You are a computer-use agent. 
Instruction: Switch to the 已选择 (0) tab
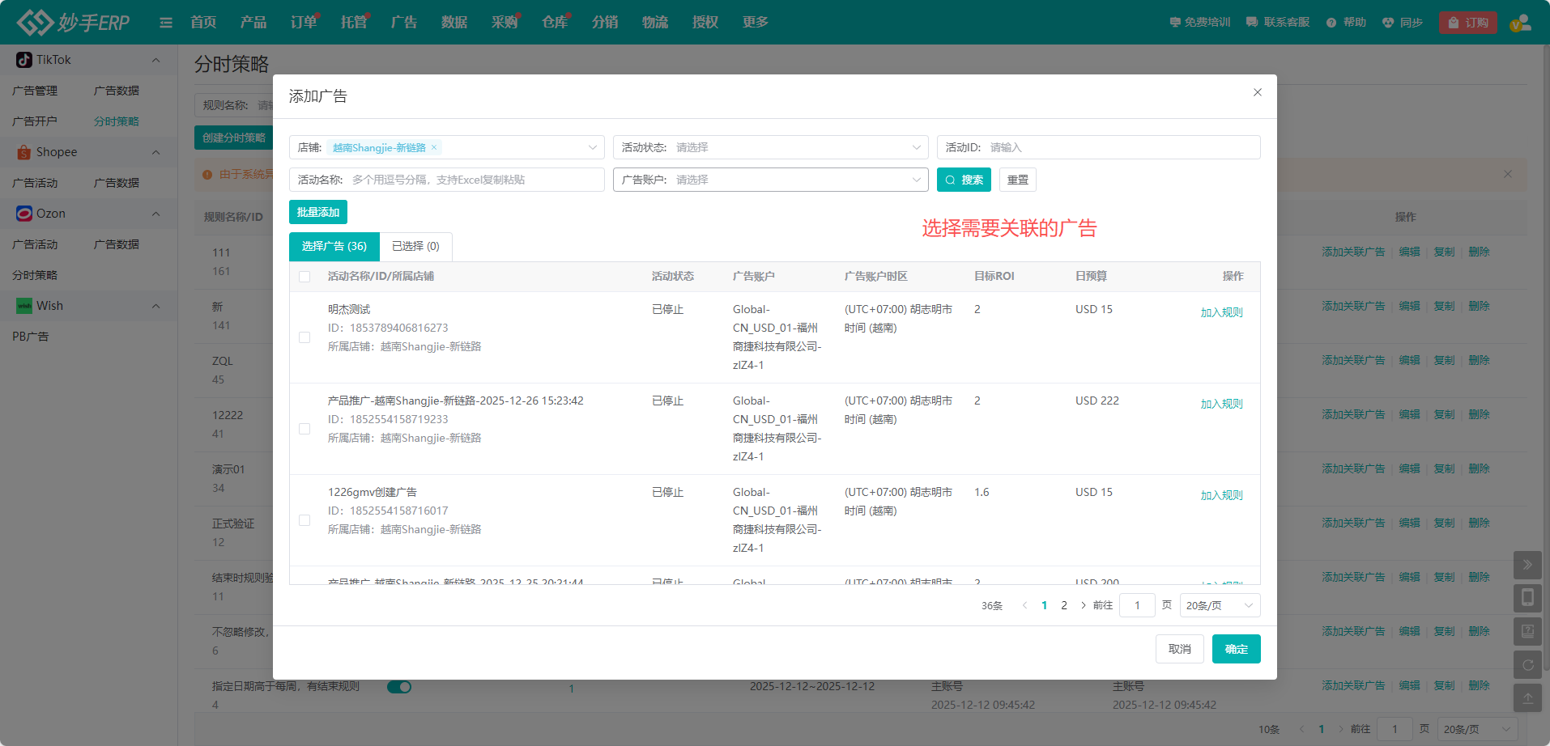tap(415, 246)
